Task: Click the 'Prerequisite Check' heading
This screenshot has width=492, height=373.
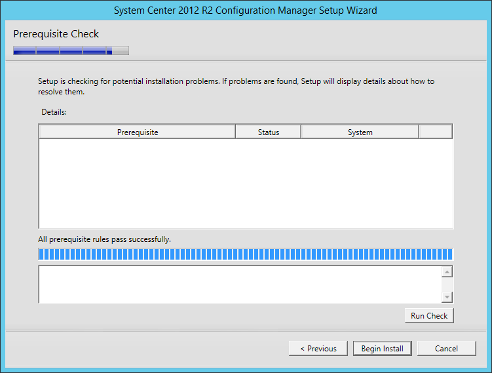Action: click(x=56, y=33)
